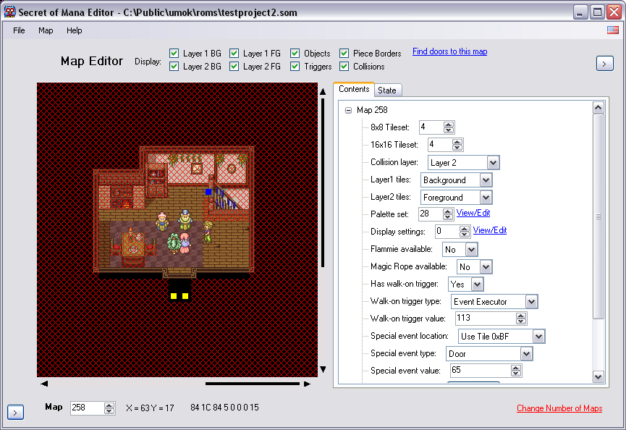
Task: Click the 8x8 Tileset spinner
Action: click(x=449, y=127)
